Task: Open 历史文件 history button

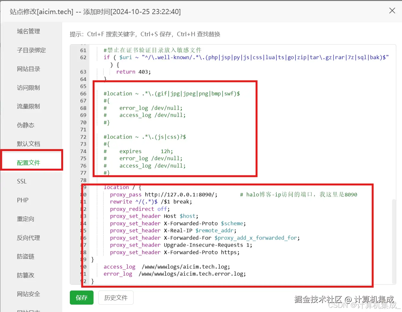Action: pyautogui.click(x=116, y=298)
